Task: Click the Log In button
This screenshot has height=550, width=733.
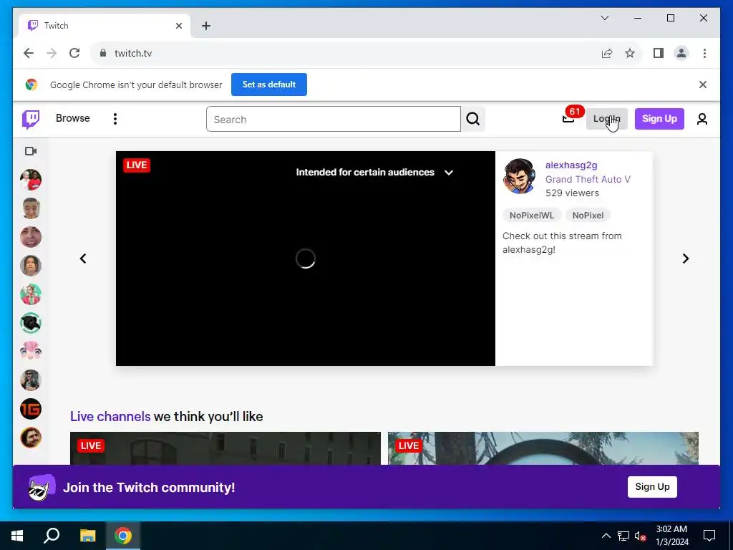Action: (607, 119)
